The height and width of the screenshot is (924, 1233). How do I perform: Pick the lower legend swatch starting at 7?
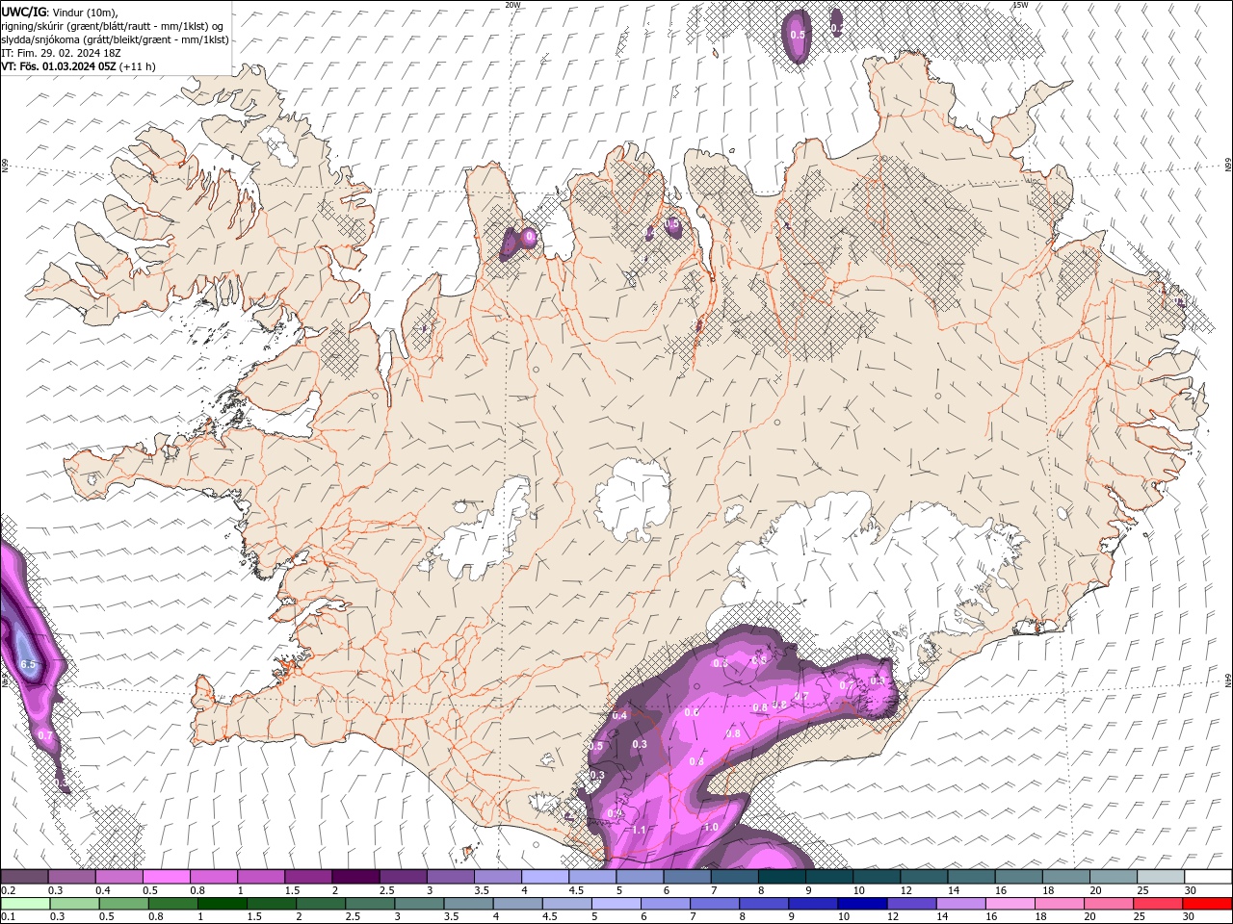point(715,904)
